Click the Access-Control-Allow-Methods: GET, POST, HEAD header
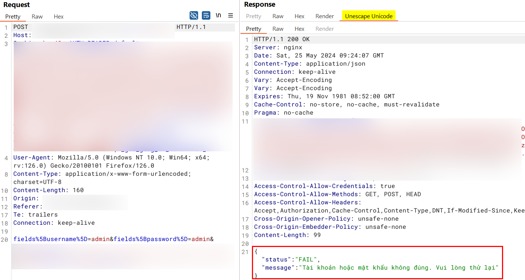Viewport: 525px width, 280px height. [x=338, y=194]
